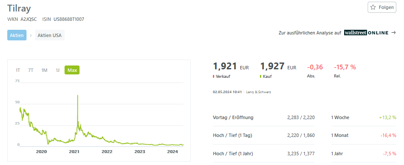Click the 1 Monat label

click(x=340, y=136)
